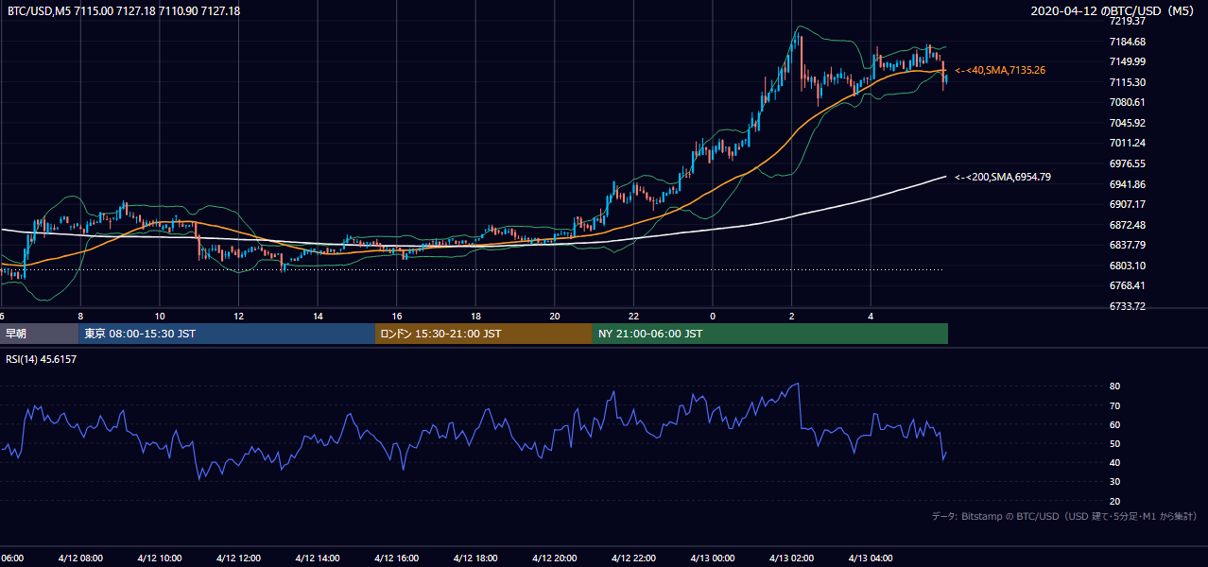Image resolution: width=1208 pixels, height=567 pixels.
Task: Click hour label 10 under price chart
Action: coord(160,316)
